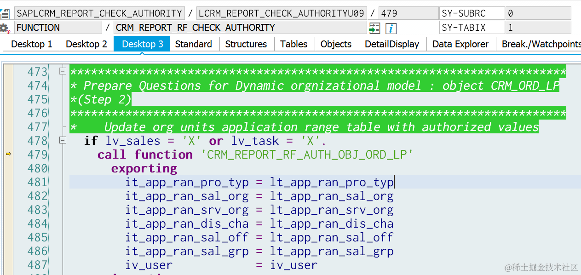Image resolution: width=581 pixels, height=275 pixels.
Task: Open the DetailDisplay tab
Action: (392, 44)
